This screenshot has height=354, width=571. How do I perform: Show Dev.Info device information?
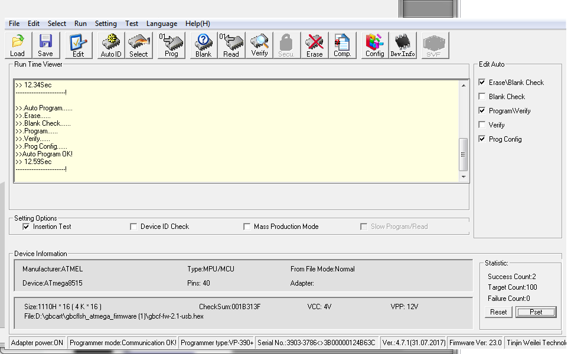[403, 44]
